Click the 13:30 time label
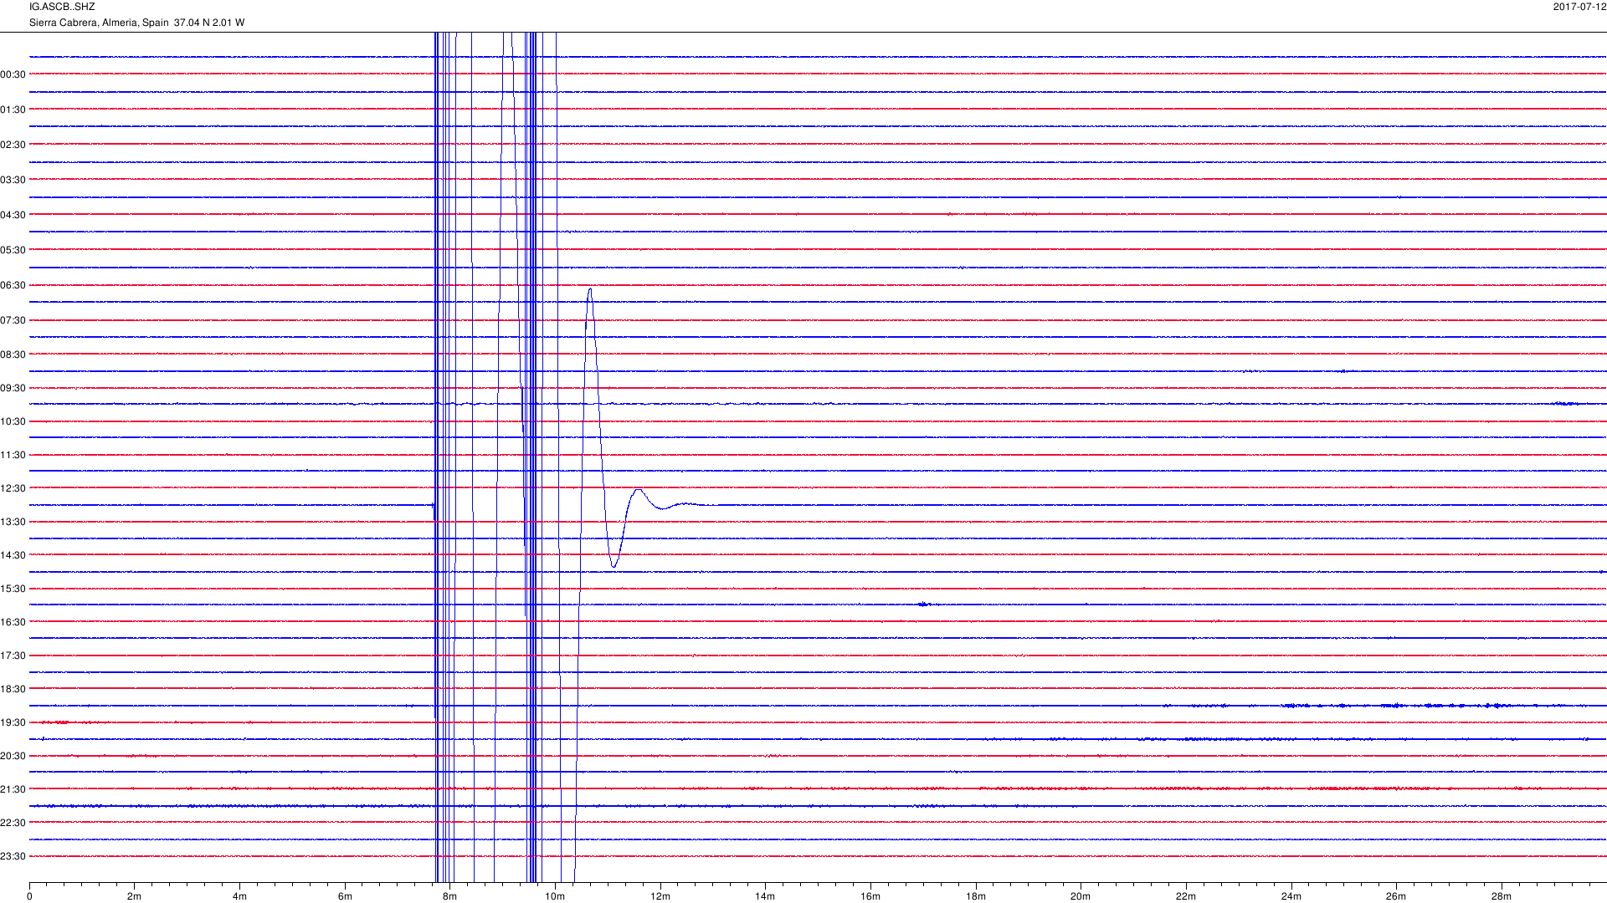This screenshot has height=903, width=1607. coord(13,522)
